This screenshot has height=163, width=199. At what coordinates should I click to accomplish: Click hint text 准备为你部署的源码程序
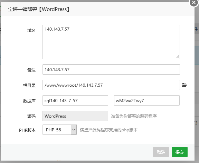tap(134, 116)
